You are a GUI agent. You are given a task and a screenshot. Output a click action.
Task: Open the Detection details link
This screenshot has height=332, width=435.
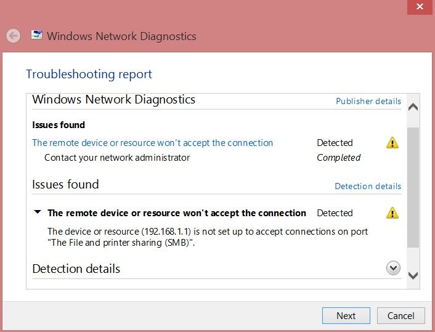[367, 186]
